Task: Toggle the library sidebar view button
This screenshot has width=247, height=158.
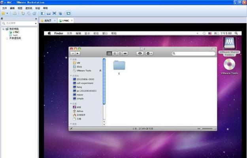Action: click(x=43, y=13)
